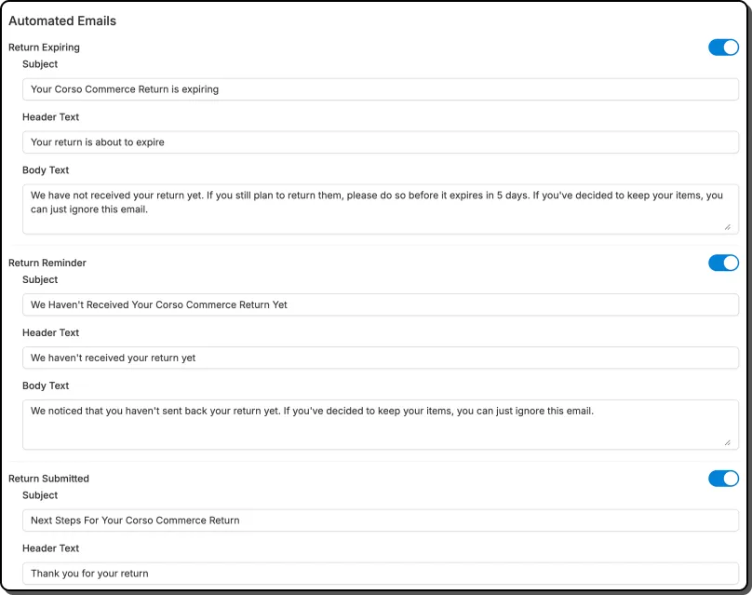Click the 'Your return is about to expire' field

[x=380, y=142]
